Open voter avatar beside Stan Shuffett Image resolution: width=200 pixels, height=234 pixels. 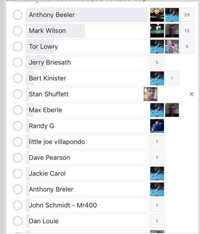coord(150,94)
